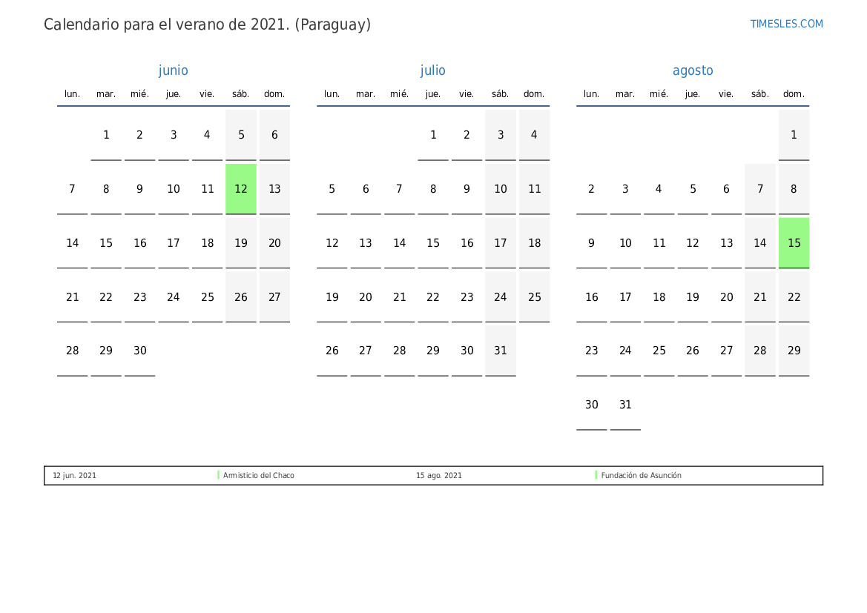Choose June 1 in the junio calendar

click(x=106, y=135)
